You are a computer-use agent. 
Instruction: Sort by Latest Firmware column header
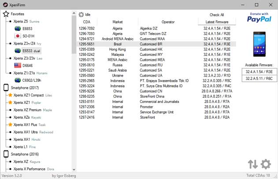(x=217, y=22)
